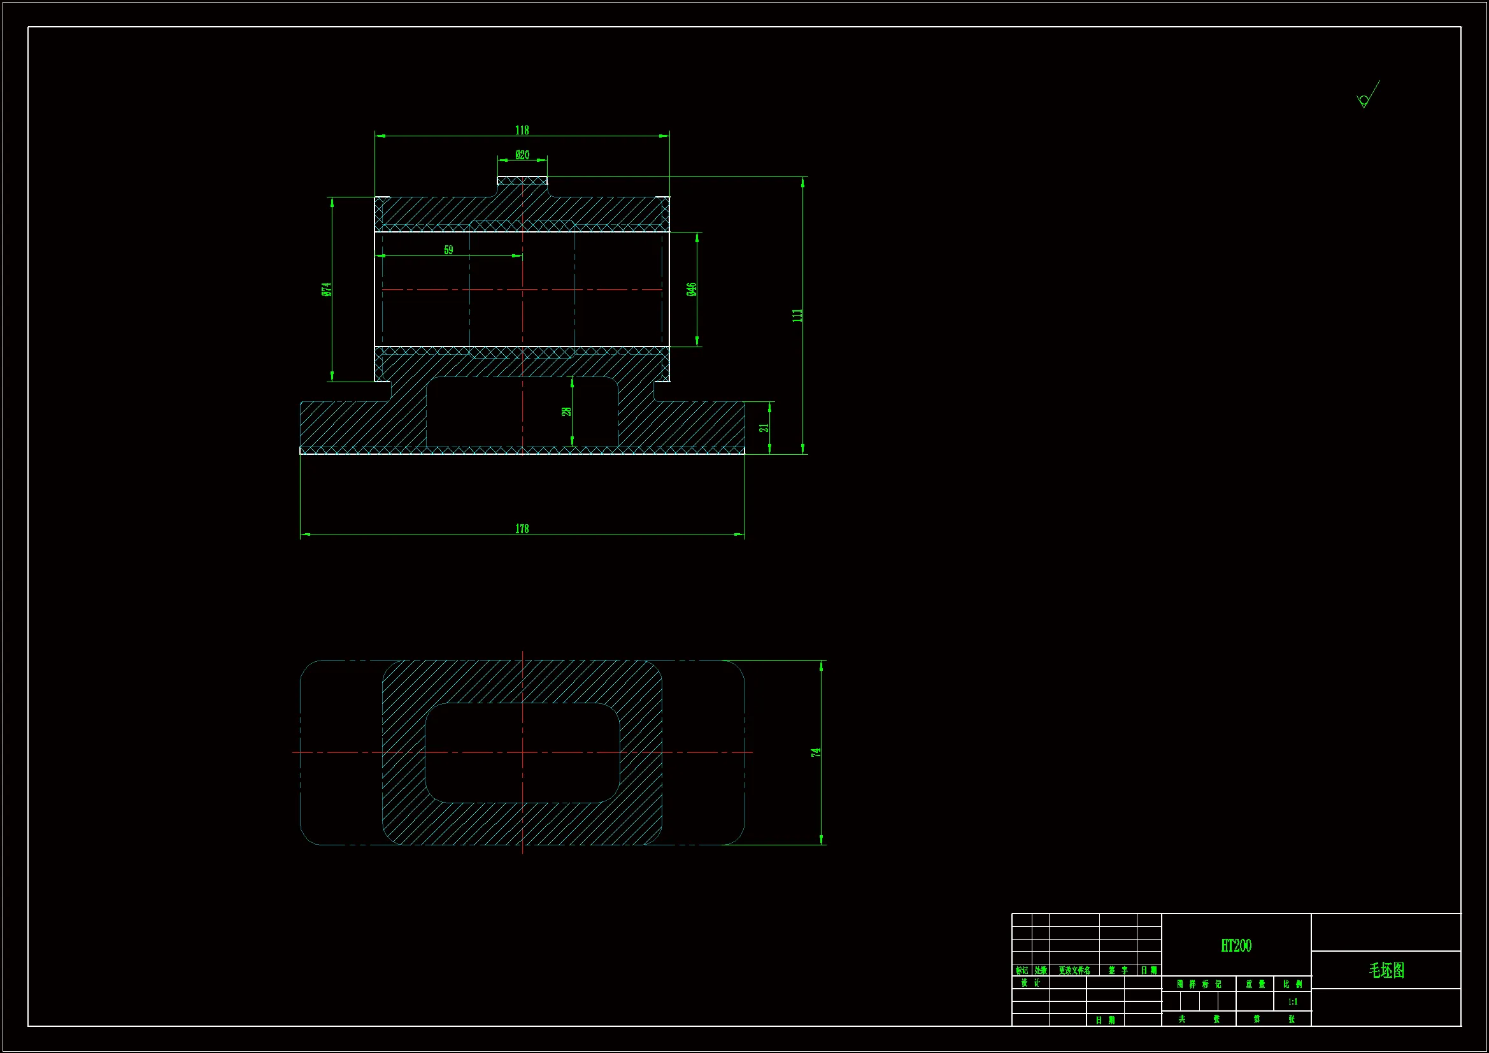Select the 重量 label cell
The width and height of the screenshot is (1489, 1053).
point(1255,984)
